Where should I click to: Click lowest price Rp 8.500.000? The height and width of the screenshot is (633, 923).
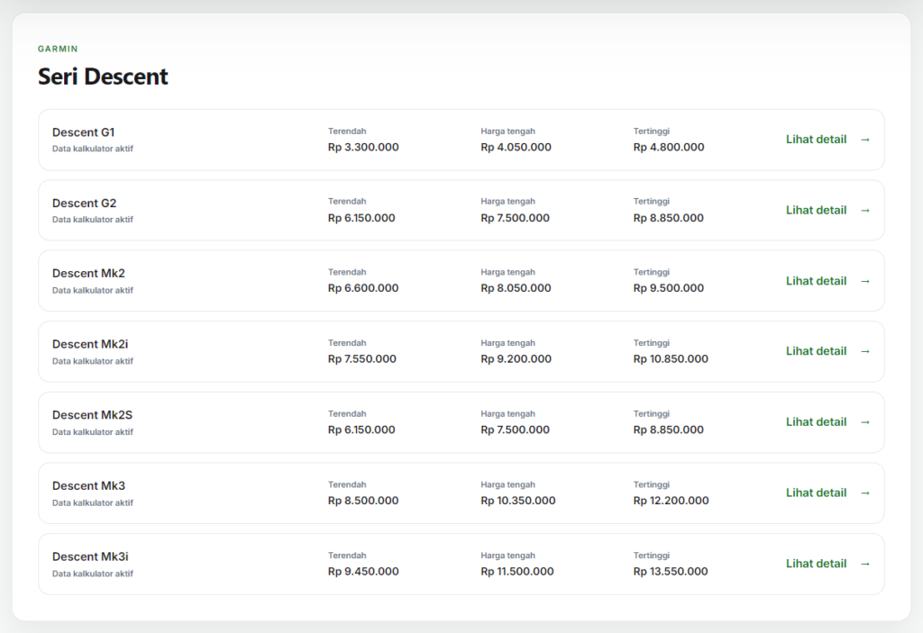point(363,501)
